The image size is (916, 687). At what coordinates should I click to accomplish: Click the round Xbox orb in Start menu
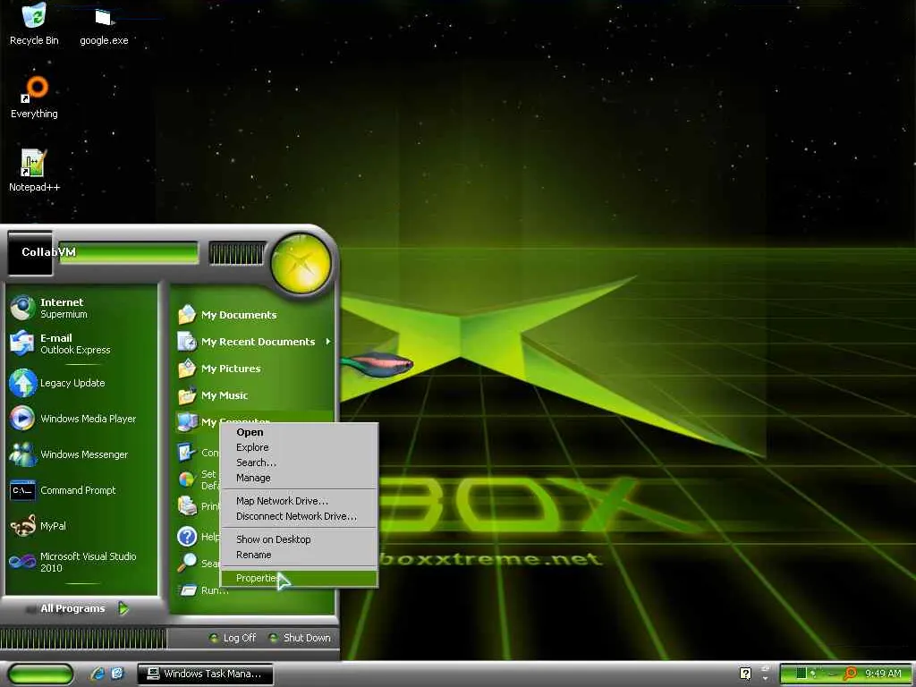tap(301, 264)
